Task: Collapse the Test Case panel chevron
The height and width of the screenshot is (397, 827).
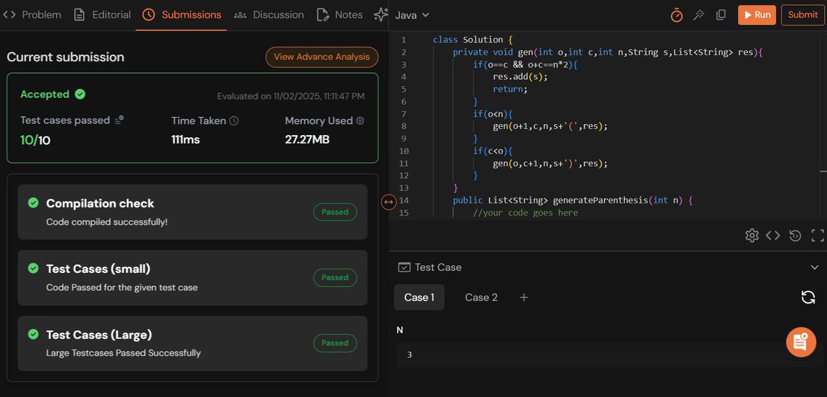Action: coord(814,267)
